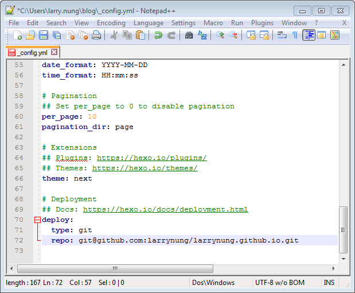The height and width of the screenshot is (293, 355).
Task: Click the Redo toolbar icon
Action: (171, 36)
